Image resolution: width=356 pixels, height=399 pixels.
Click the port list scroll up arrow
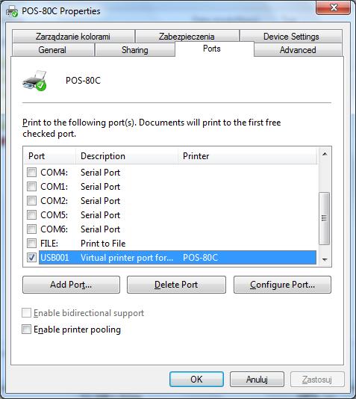pos(325,154)
